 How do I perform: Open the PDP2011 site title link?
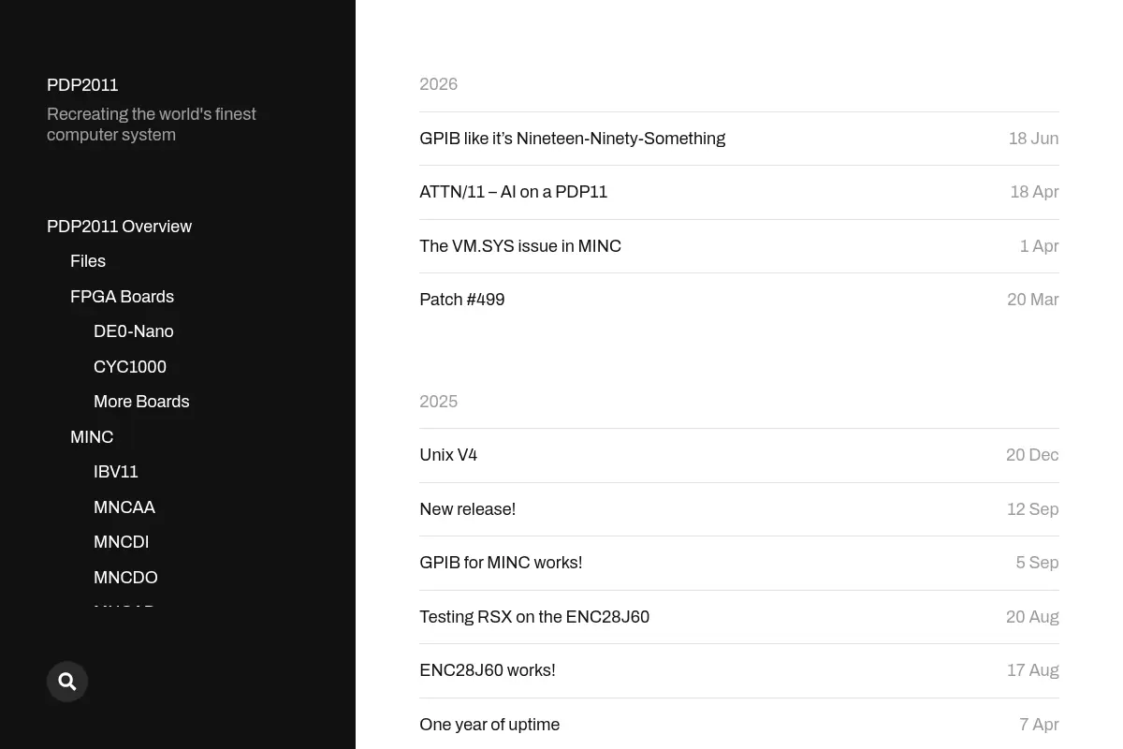(x=82, y=85)
